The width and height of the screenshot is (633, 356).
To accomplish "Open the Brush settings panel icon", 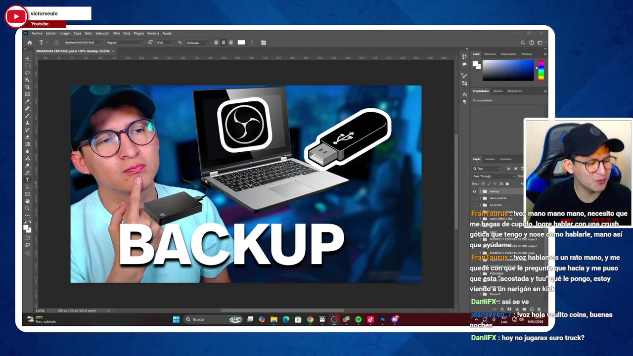I will pyautogui.click(x=464, y=76).
